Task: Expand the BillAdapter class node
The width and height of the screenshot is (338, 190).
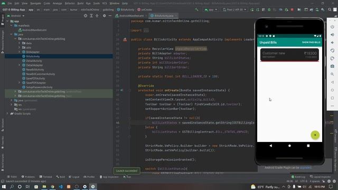Action: (x=19, y=52)
